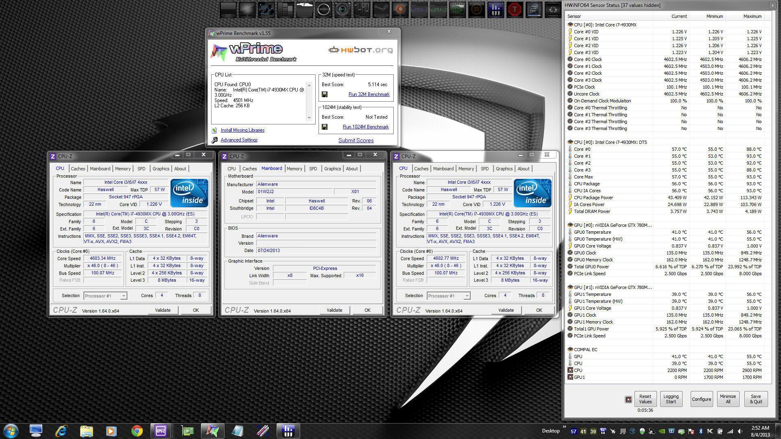The image size is (781, 439).
Task: Select the CPU tab in the Mainboard CPU-Z window
Action: (x=231, y=169)
